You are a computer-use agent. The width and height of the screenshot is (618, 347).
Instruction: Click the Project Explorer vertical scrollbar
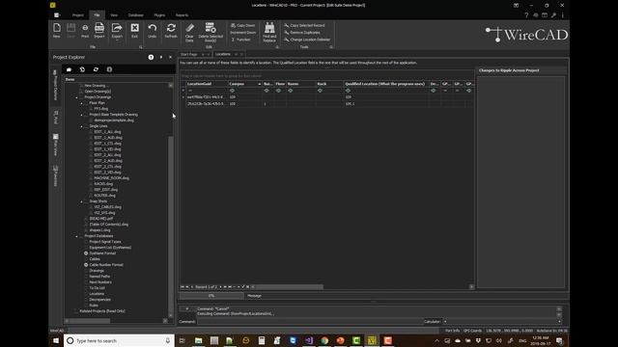(171, 225)
